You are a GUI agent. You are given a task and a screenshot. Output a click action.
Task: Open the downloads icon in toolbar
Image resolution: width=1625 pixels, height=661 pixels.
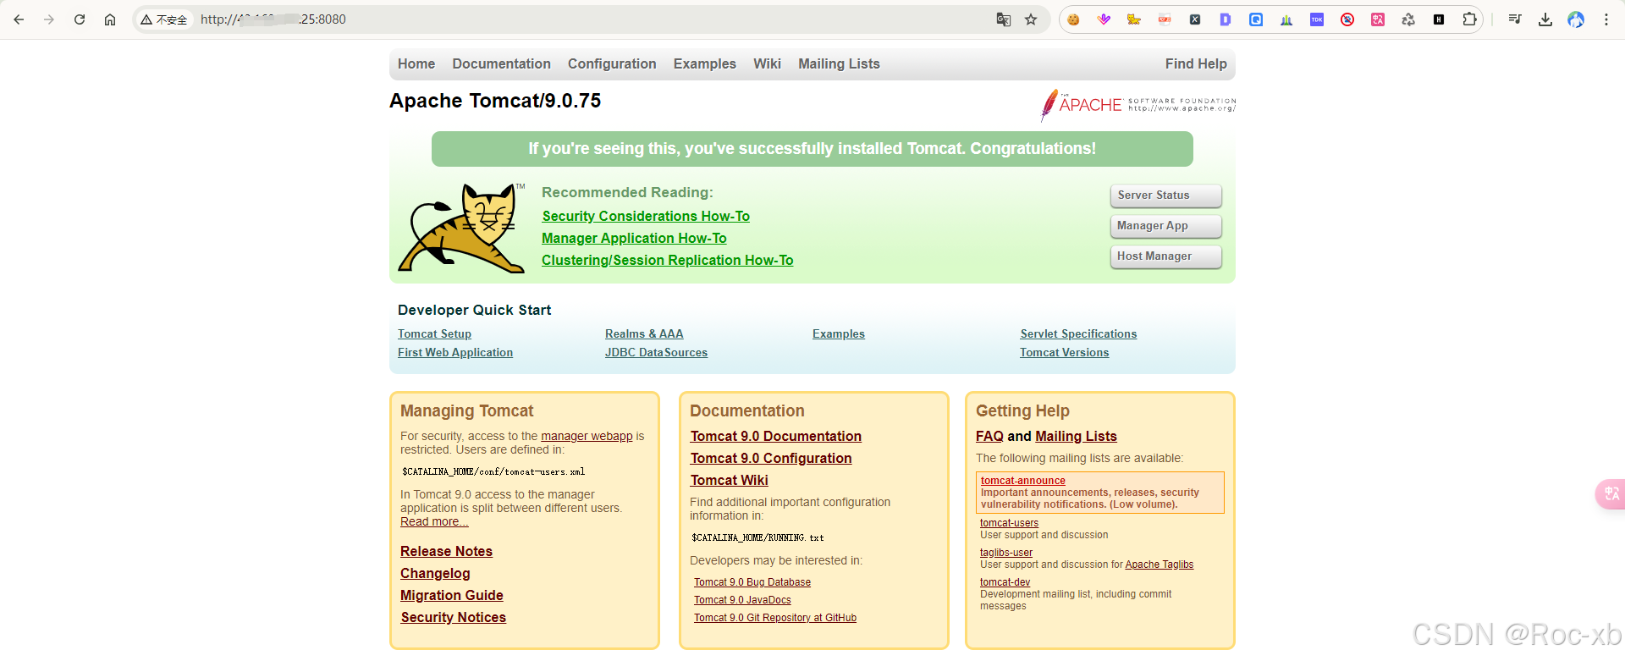(x=1545, y=19)
